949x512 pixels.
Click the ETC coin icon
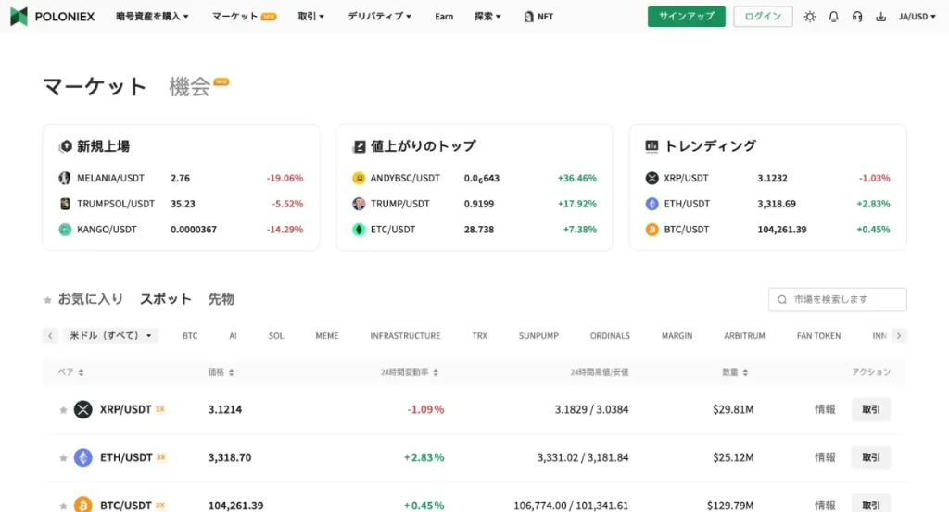pos(359,229)
